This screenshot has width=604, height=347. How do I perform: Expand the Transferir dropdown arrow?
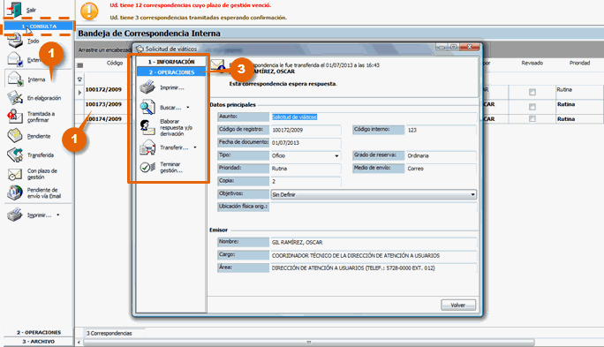coord(195,147)
